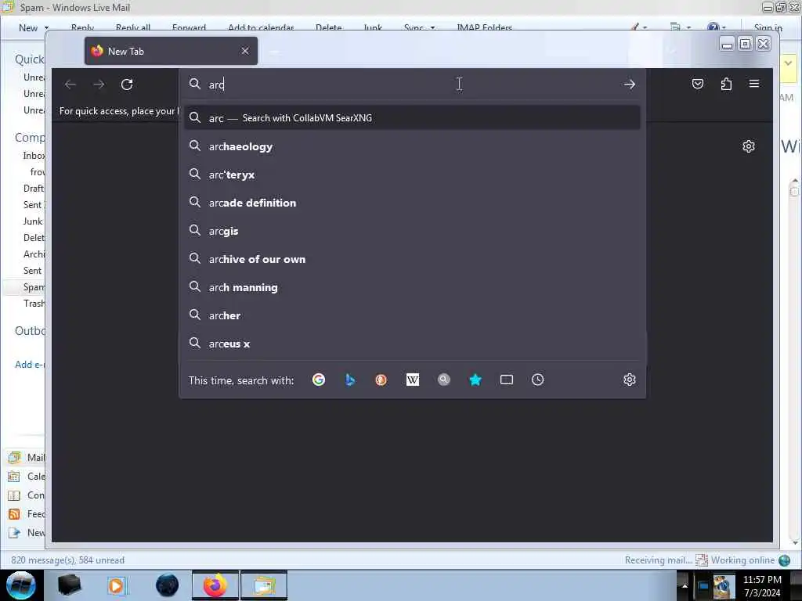Search open tabs using tab icon

tap(507, 380)
